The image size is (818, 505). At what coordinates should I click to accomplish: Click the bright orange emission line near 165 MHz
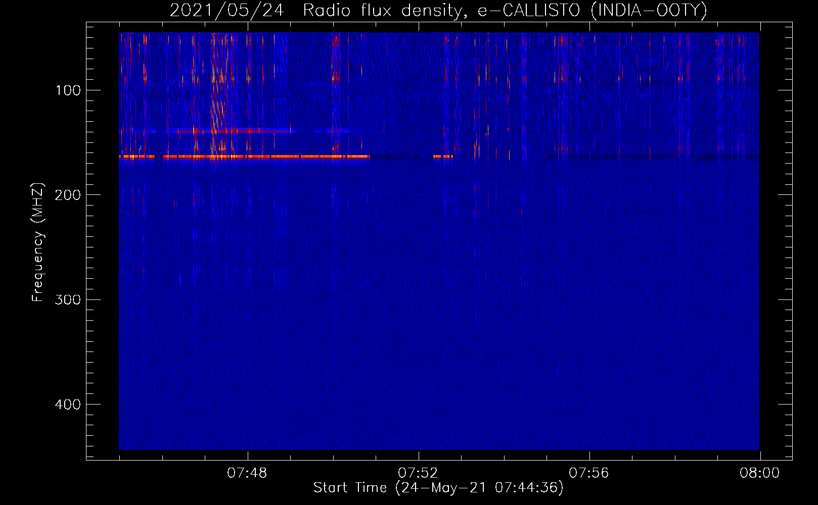tap(244, 157)
